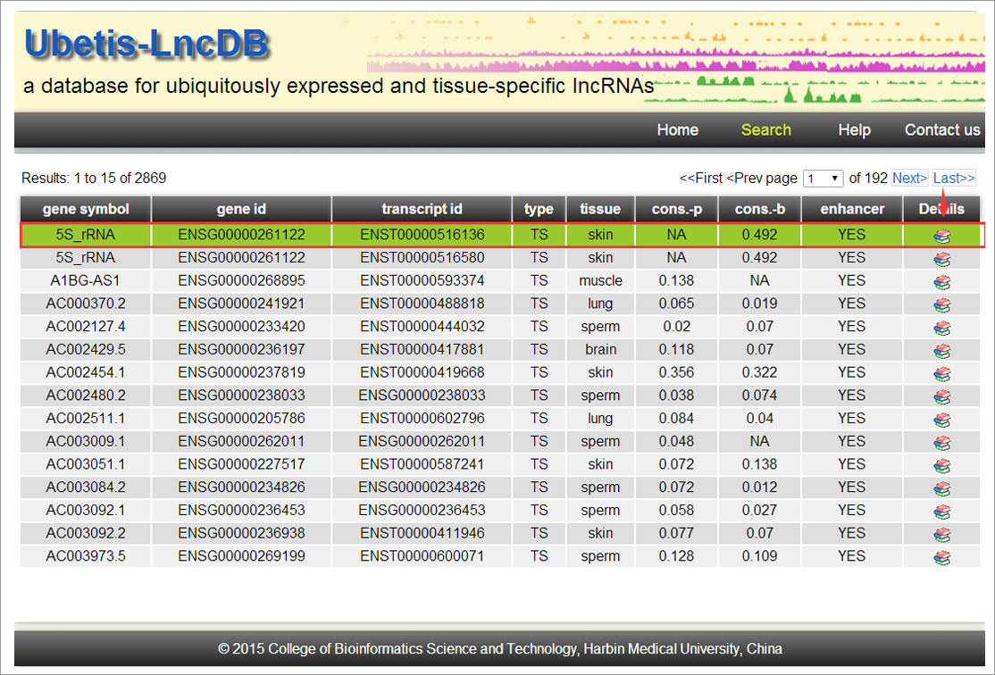This screenshot has height=675, width=995.
Task: Click details icon for AC002454.1
Action: [941, 373]
